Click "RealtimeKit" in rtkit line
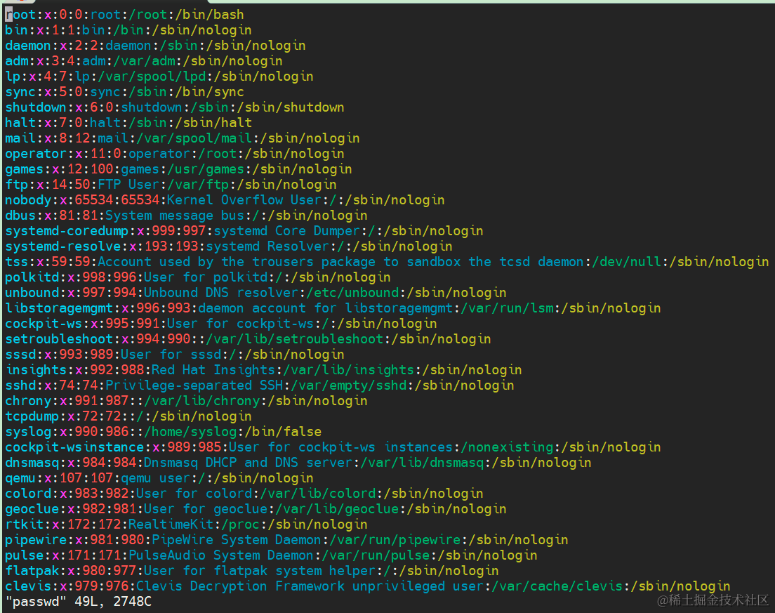Image resolution: width=775 pixels, height=613 pixels. coord(171,525)
